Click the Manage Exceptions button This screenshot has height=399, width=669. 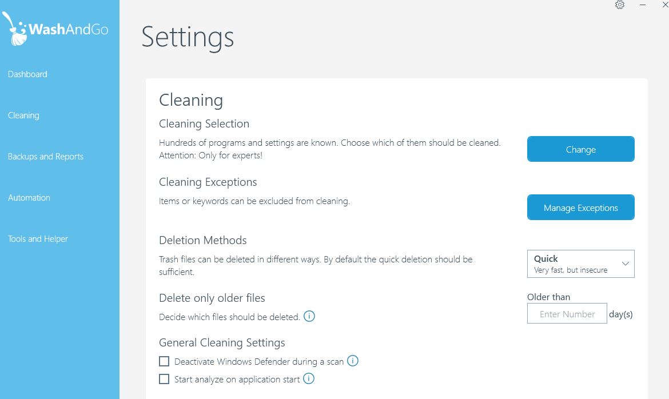click(x=581, y=208)
